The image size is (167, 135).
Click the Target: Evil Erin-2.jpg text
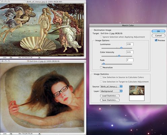click(x=107, y=33)
